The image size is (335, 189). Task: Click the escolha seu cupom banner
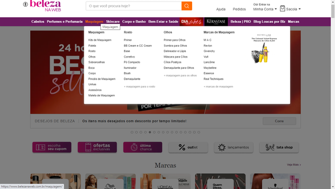(52, 147)
